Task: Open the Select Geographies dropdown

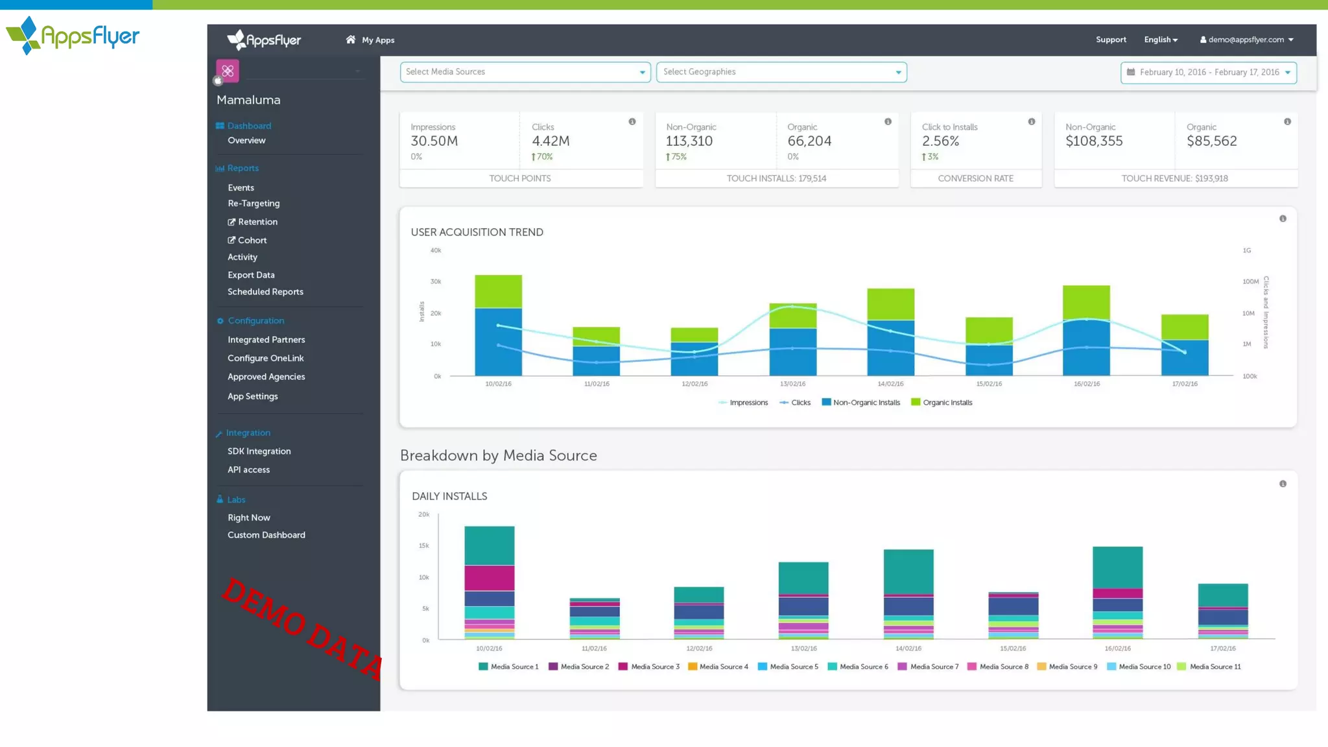Action: pyautogui.click(x=781, y=72)
